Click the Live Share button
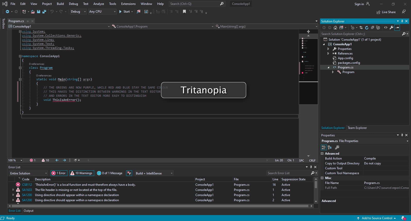Viewport: 411px width, 221px height. (386, 12)
